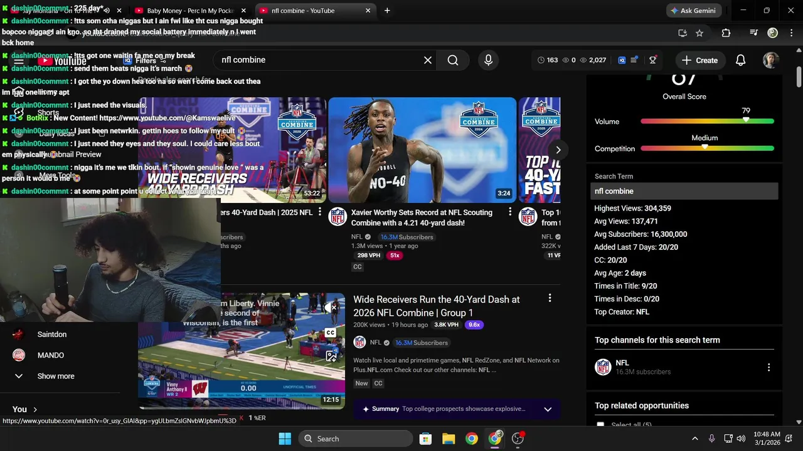This screenshot has height=451, width=803.
Task: Open options menu for Xavier Worthy video
Action: tap(510, 212)
